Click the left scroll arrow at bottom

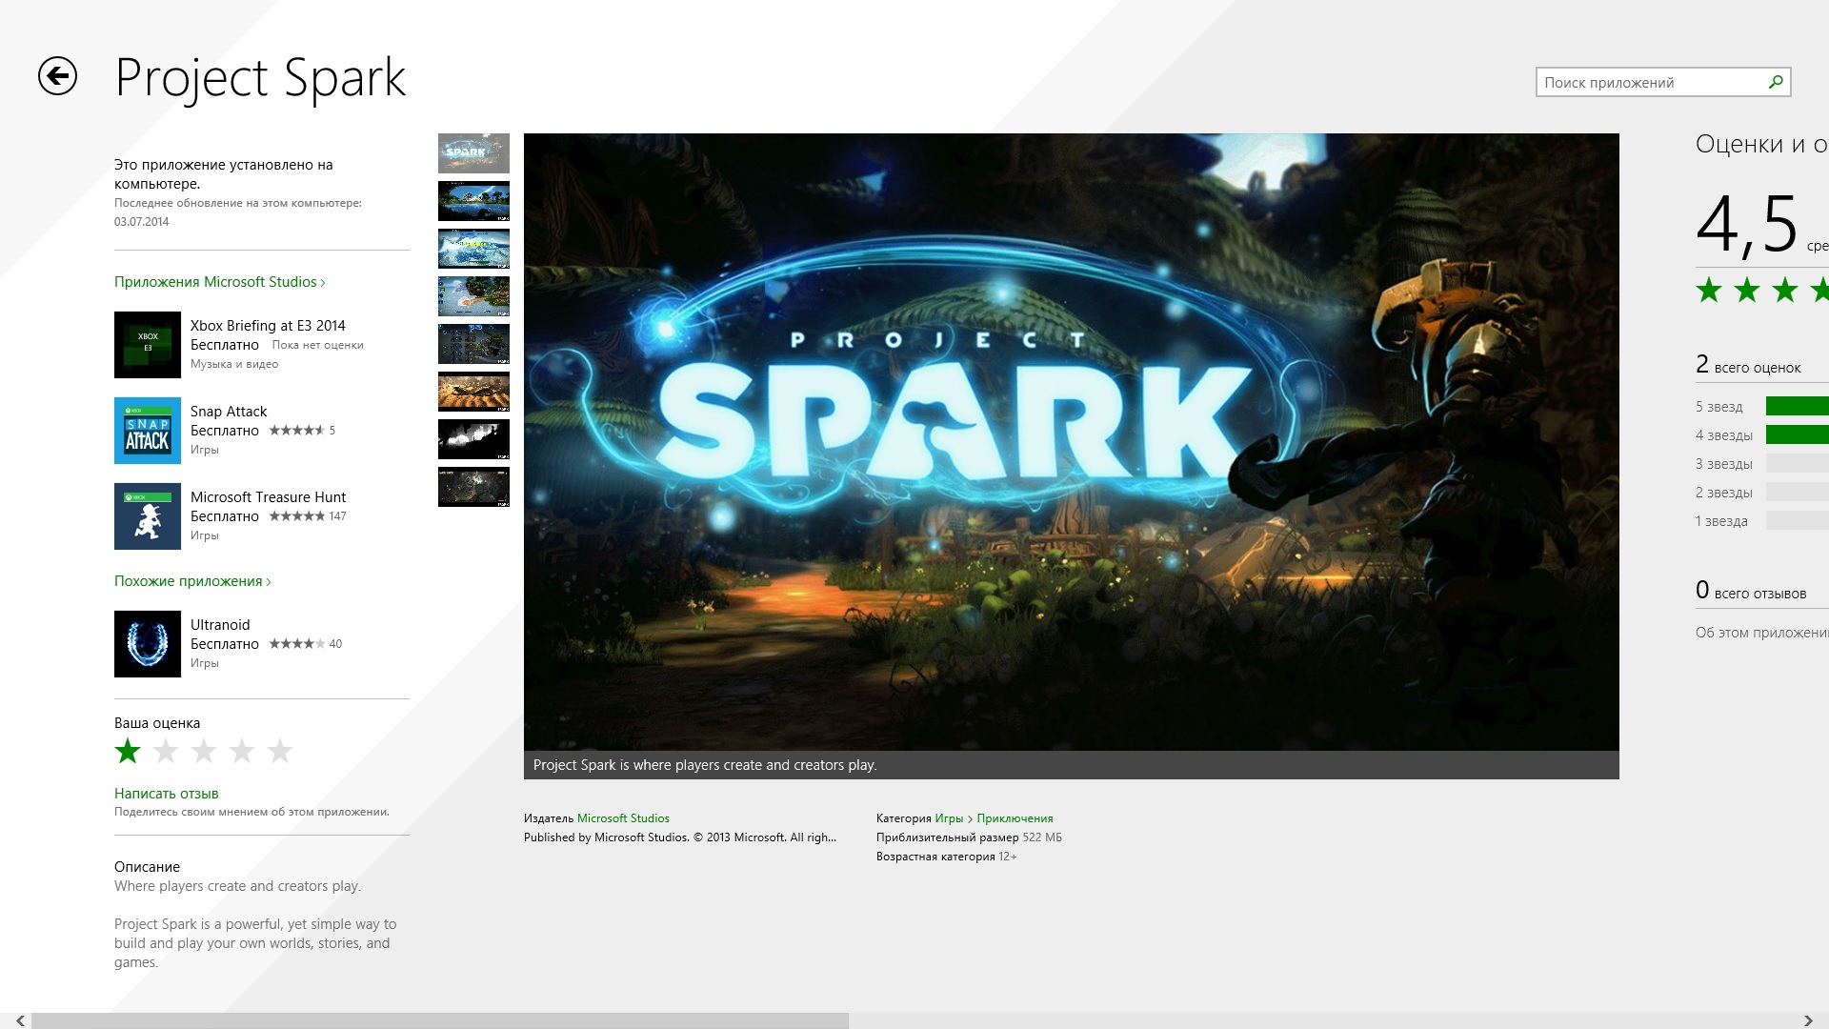click(x=19, y=1020)
